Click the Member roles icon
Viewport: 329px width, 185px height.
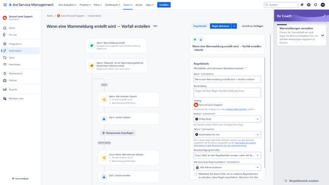(x=5, y=98)
